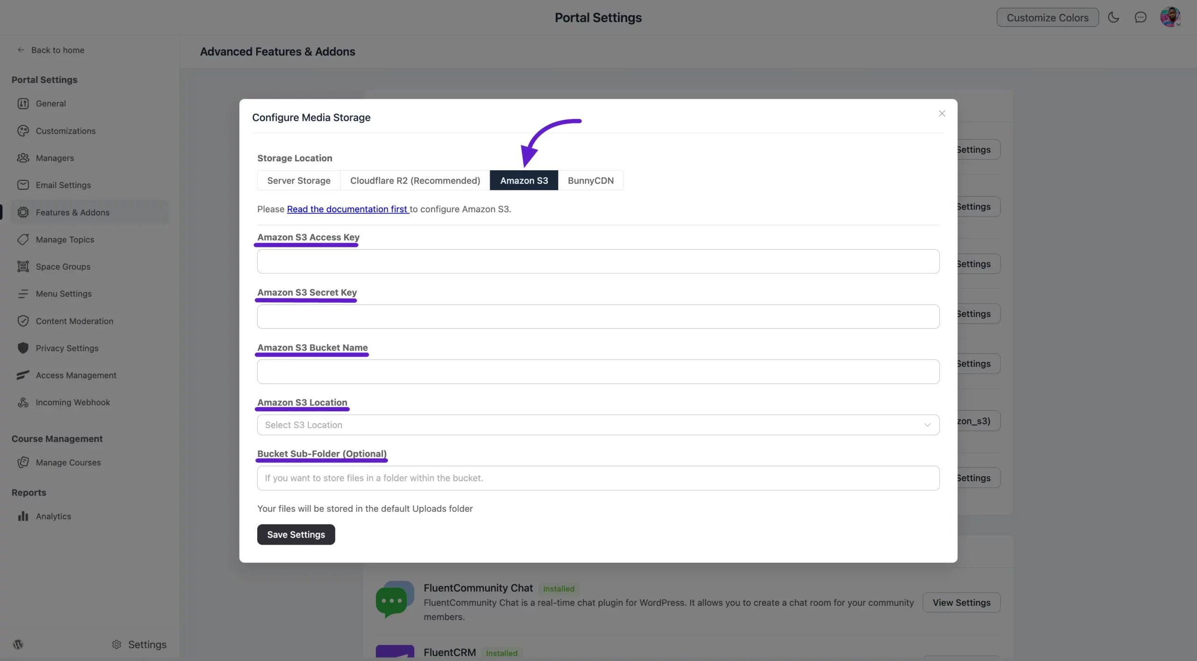Viewport: 1197px width, 661px height.
Task: Click the Settings gear icon in the sidebar footer
Action: click(x=116, y=645)
